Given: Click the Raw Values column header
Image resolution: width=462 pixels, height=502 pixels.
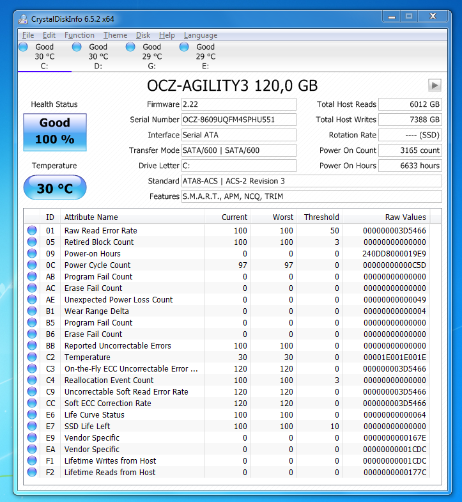Looking at the screenshot, I should pyautogui.click(x=405, y=217).
